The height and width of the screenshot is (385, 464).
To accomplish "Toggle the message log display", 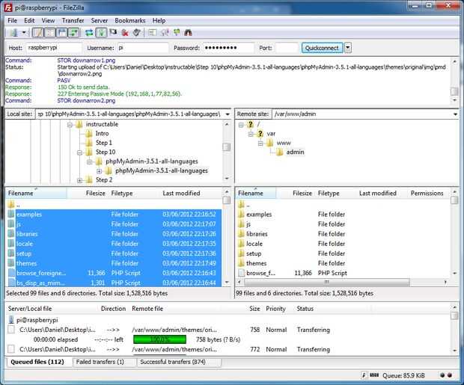I will tap(37, 33).
